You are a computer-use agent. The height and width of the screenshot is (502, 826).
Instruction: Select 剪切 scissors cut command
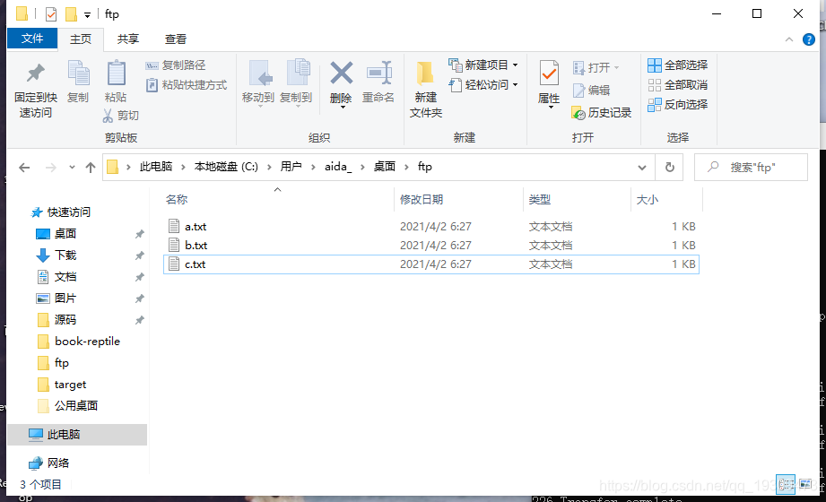tap(121, 116)
